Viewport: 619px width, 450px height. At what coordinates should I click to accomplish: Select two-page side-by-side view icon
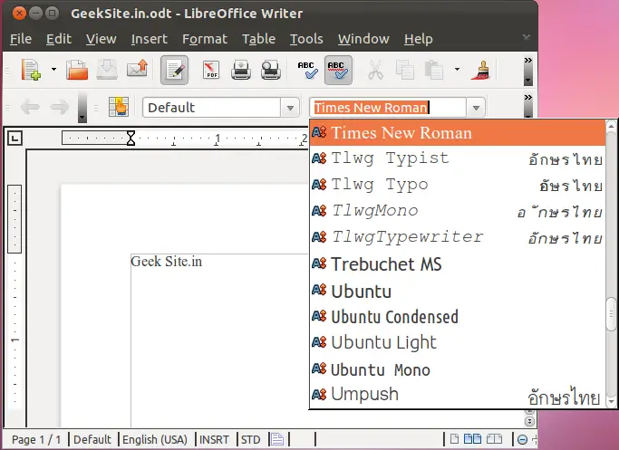[472, 439]
